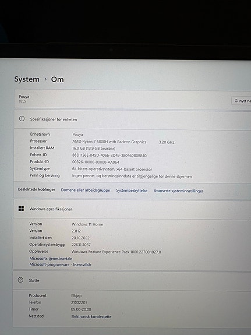Click the question mark icon beside Støtte
251x335 pixels.
(x=20, y=280)
